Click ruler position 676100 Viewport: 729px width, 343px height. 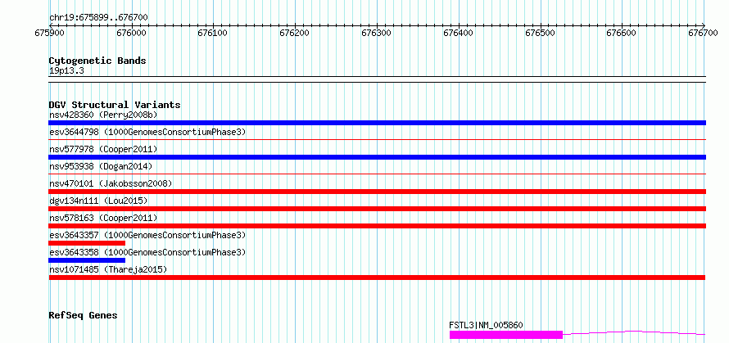point(213,33)
